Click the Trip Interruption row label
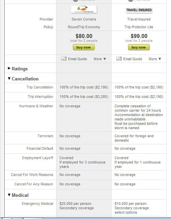The width and height of the screenshot is (171, 219). [40, 97]
